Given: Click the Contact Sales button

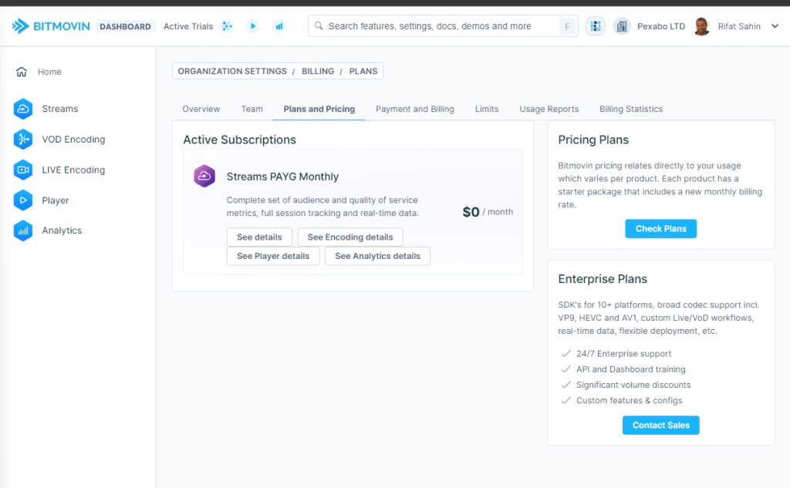Looking at the screenshot, I should click(x=661, y=425).
